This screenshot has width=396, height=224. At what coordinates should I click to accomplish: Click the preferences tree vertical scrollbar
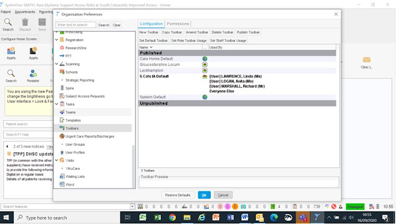tap(133, 166)
